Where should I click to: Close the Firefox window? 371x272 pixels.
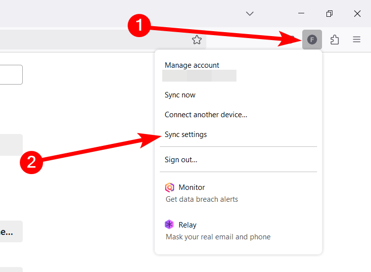pyautogui.click(x=357, y=13)
